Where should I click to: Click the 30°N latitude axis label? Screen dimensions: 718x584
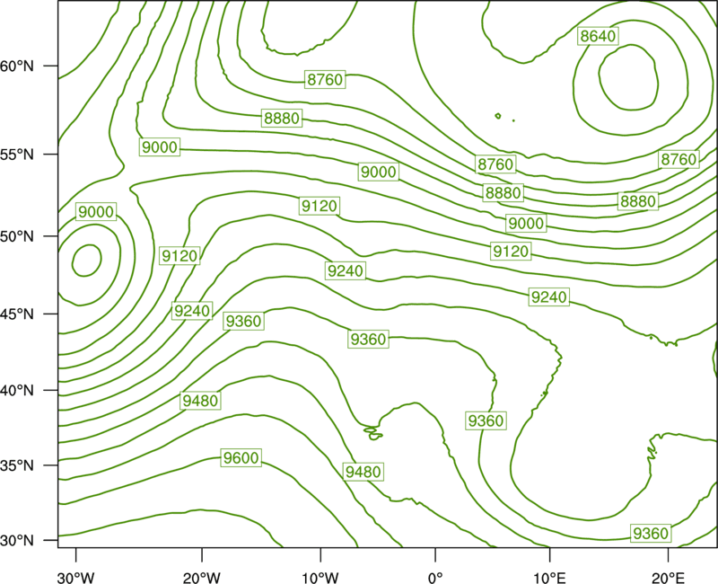click(16, 541)
